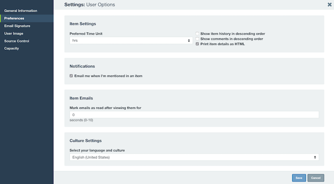Focus the mark emails as read seconds field
The height and width of the screenshot is (184, 334).
194,115
